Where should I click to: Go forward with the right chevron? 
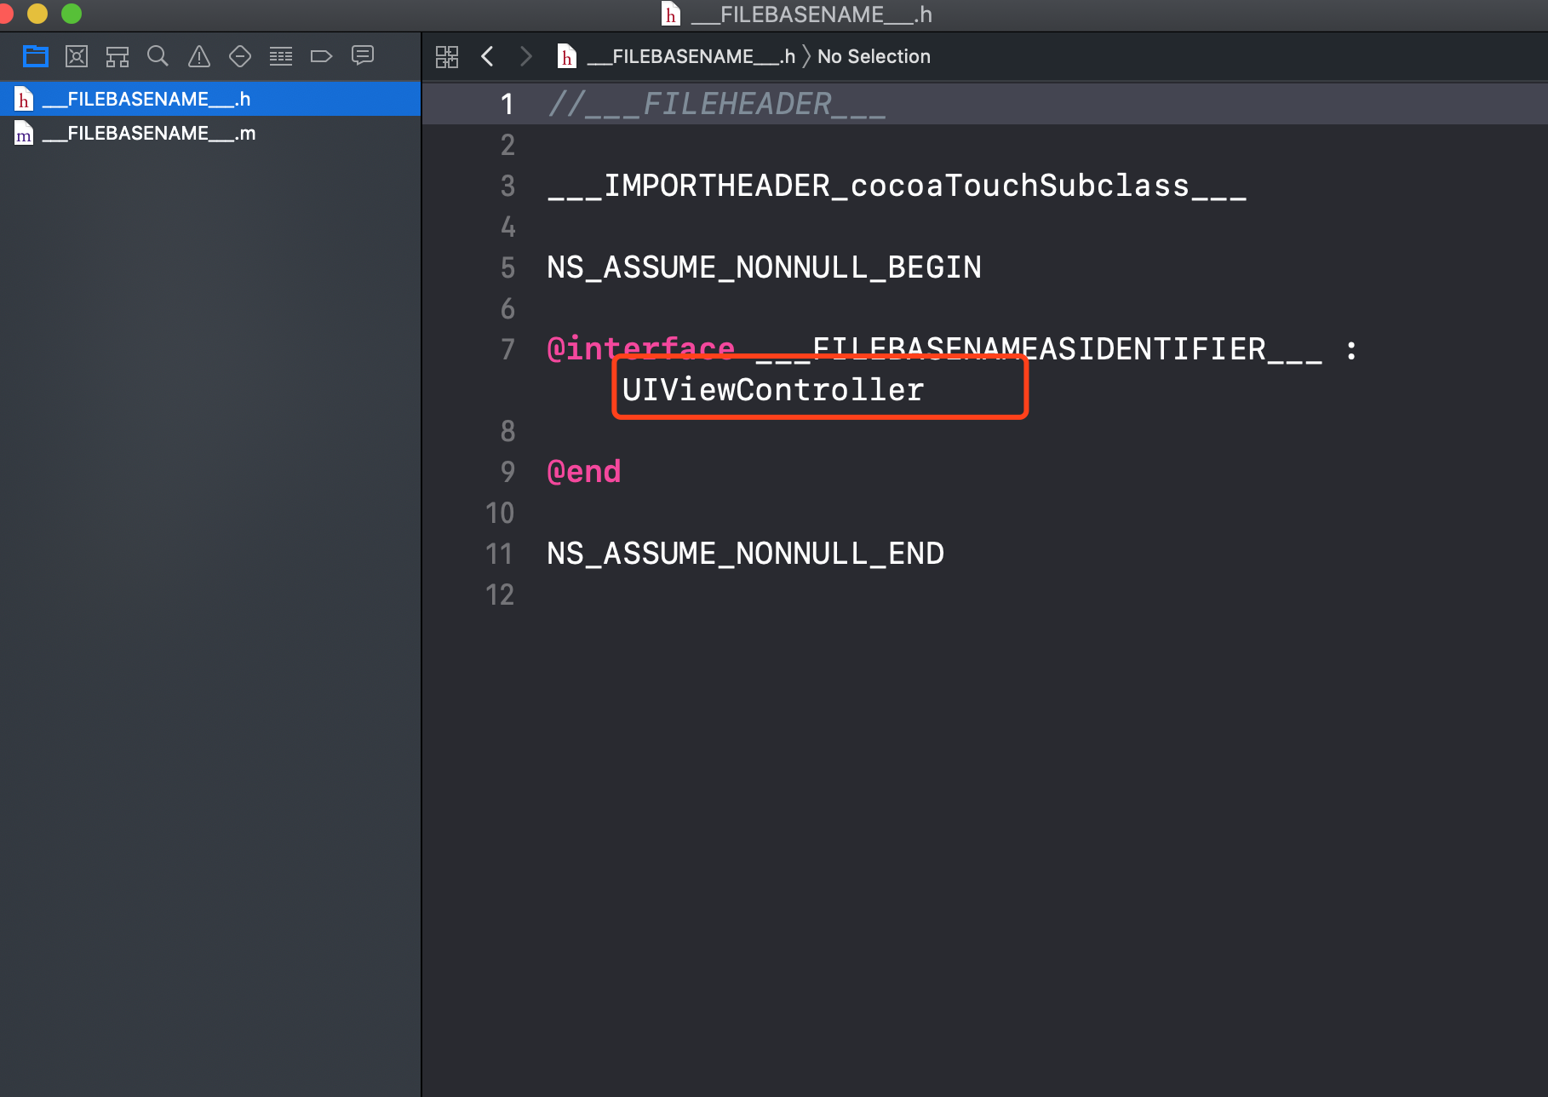(526, 56)
